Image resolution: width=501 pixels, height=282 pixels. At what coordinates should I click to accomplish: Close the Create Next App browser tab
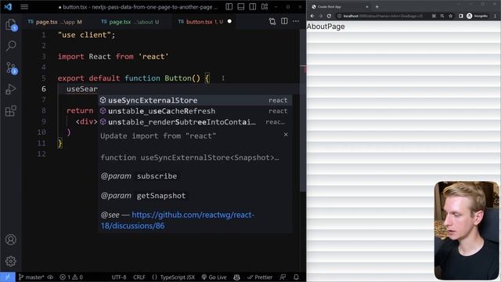tap(367, 7)
